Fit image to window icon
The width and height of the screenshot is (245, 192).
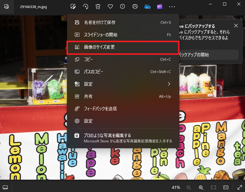pos(213,187)
